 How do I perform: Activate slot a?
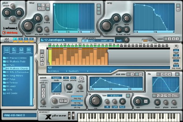[15, 39]
